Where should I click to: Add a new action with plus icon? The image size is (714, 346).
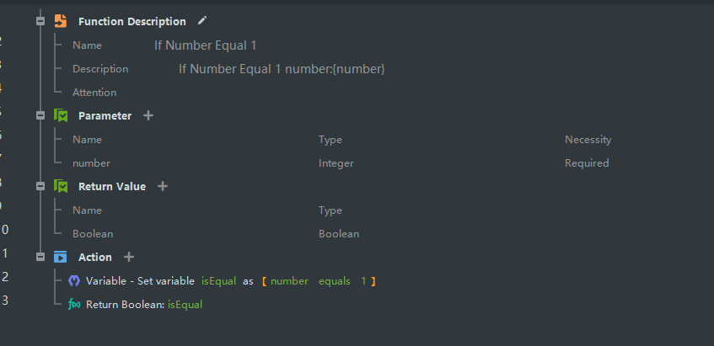129,257
